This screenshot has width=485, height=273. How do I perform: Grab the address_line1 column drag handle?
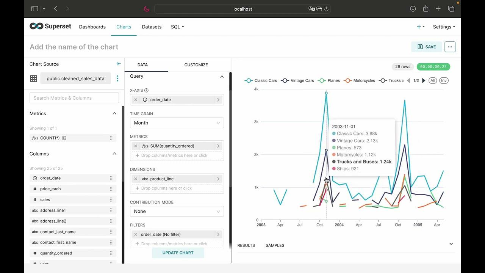pyautogui.click(x=111, y=210)
